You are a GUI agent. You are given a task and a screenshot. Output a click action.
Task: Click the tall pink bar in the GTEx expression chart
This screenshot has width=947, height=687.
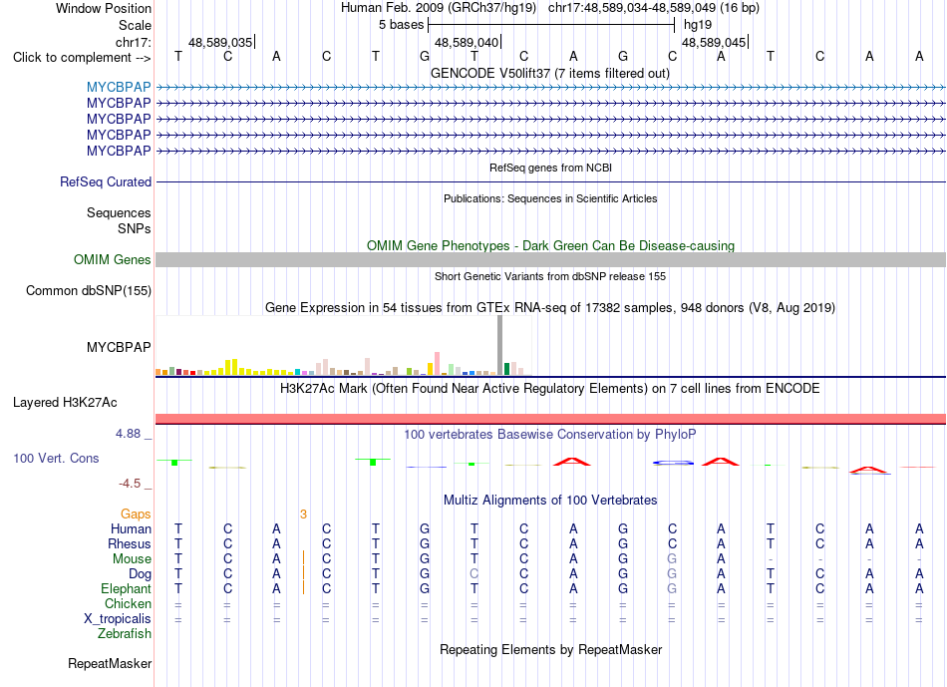point(437,363)
